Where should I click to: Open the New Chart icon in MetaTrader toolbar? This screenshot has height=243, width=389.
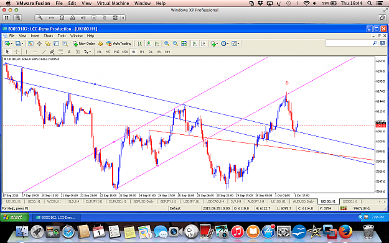pyautogui.click(x=7, y=44)
